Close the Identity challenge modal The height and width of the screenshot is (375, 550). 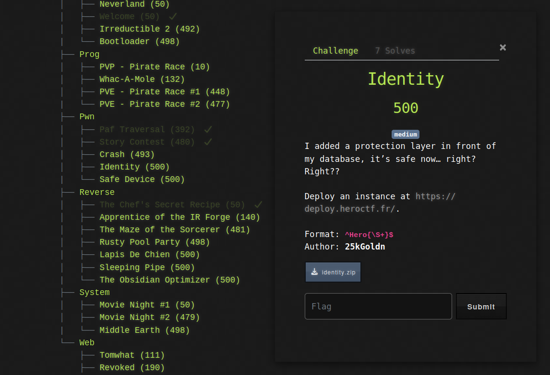coord(502,47)
